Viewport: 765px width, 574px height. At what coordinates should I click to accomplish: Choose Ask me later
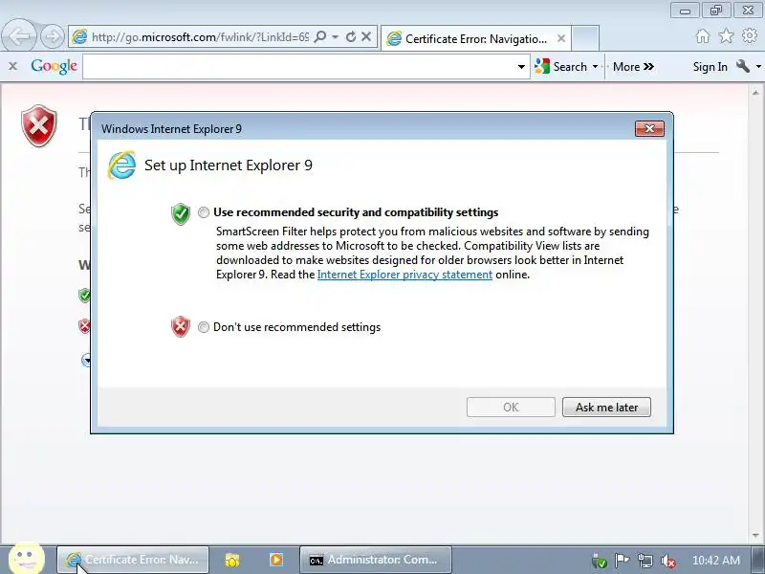click(606, 408)
